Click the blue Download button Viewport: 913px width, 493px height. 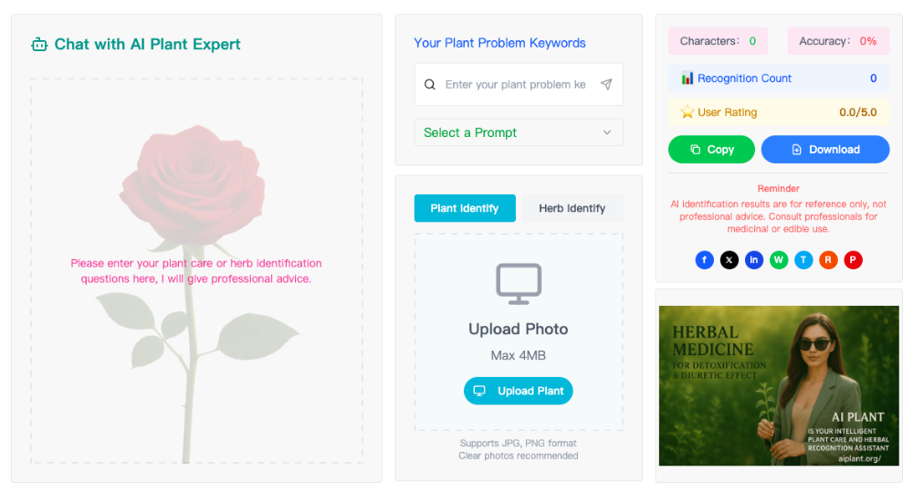(x=825, y=150)
